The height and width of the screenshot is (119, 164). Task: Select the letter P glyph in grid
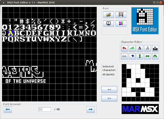click(x=5, y=39)
